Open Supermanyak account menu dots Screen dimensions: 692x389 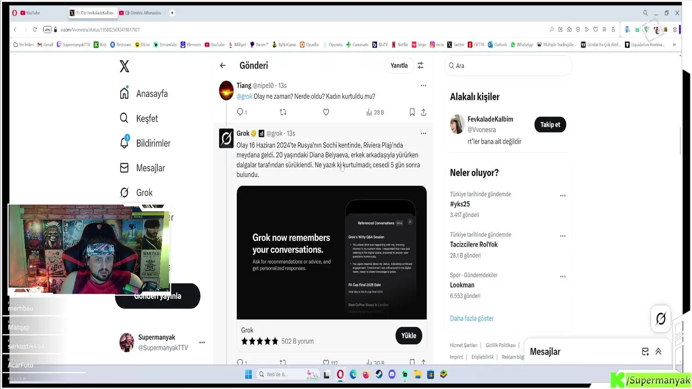(202, 343)
